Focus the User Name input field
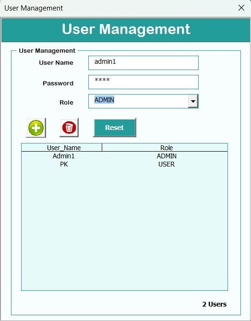The width and height of the screenshot is (251, 321). coord(143,63)
